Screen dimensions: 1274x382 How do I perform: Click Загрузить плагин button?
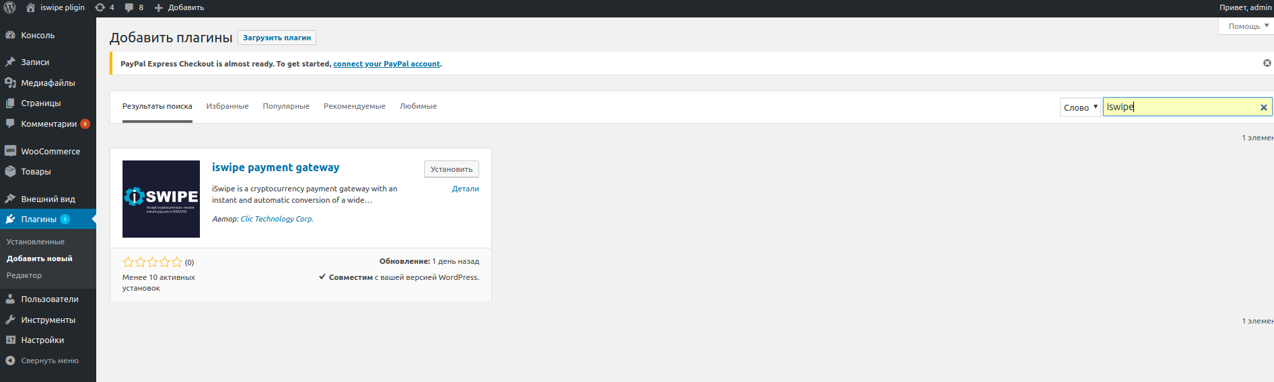tap(277, 38)
